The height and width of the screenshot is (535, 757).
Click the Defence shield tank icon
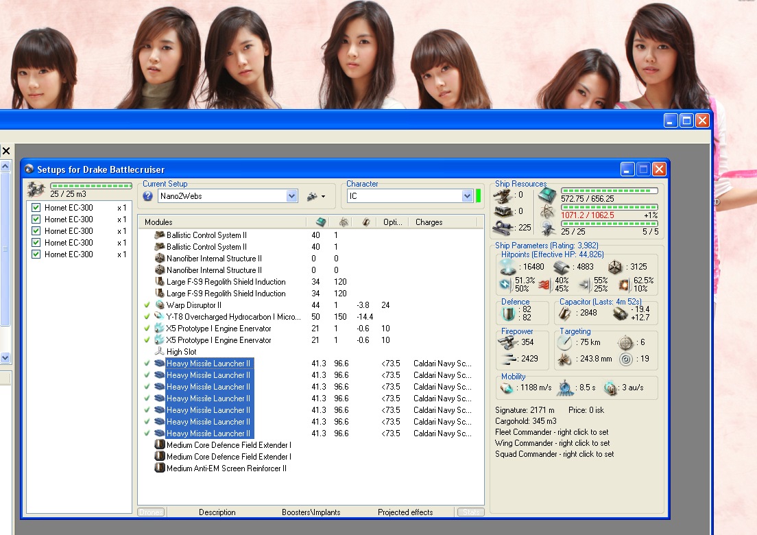coord(508,313)
